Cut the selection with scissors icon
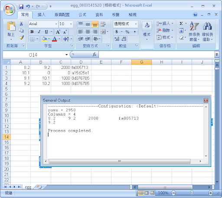This screenshot has width=222, height=198. (x=21, y=23)
